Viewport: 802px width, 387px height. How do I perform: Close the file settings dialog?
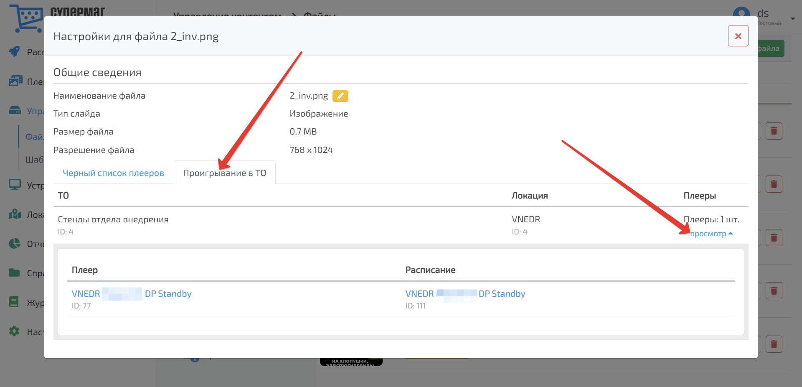(x=738, y=36)
